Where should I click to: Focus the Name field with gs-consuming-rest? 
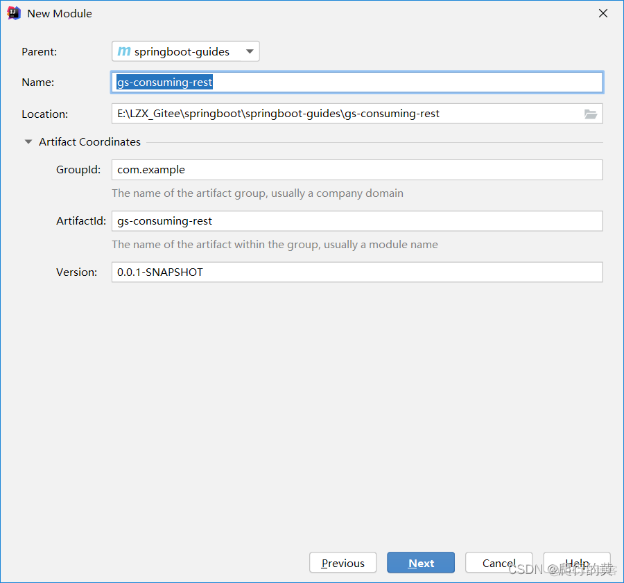point(356,82)
